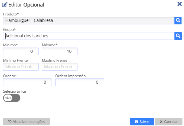Screen dimensions: 184x126
Task: Focus the Ordem Impressão input field
Action: (x=80, y=82)
